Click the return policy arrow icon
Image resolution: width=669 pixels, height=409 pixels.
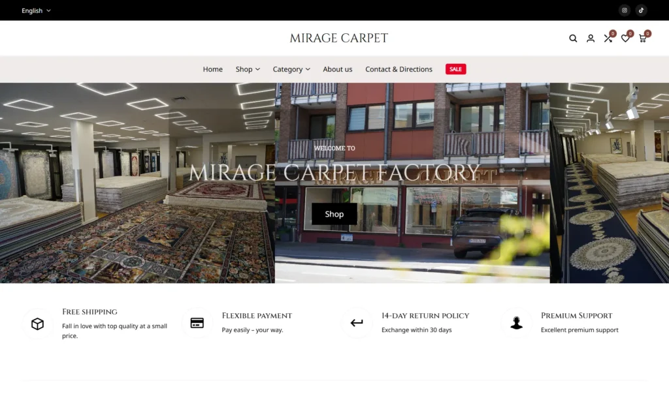(357, 323)
